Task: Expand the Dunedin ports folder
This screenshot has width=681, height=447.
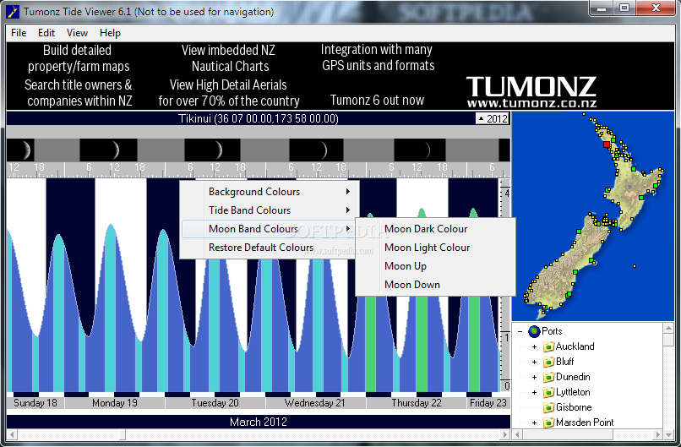Action: coord(535,377)
